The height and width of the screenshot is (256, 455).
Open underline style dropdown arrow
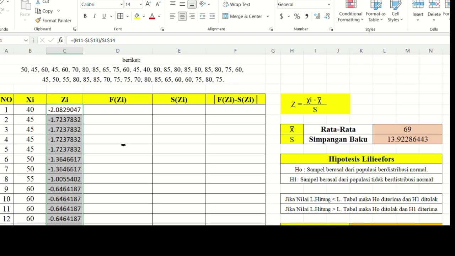tap(111, 16)
